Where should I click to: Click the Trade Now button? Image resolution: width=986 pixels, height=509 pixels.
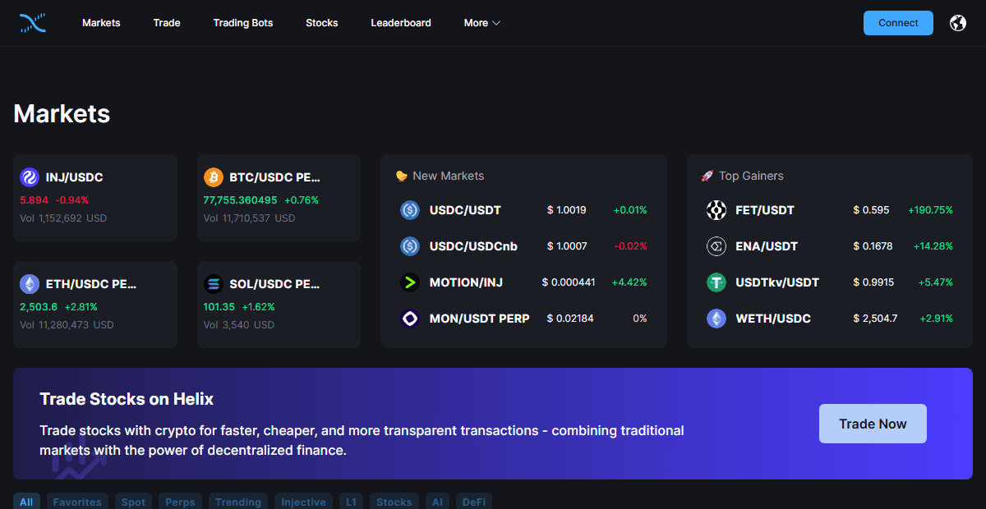point(873,424)
